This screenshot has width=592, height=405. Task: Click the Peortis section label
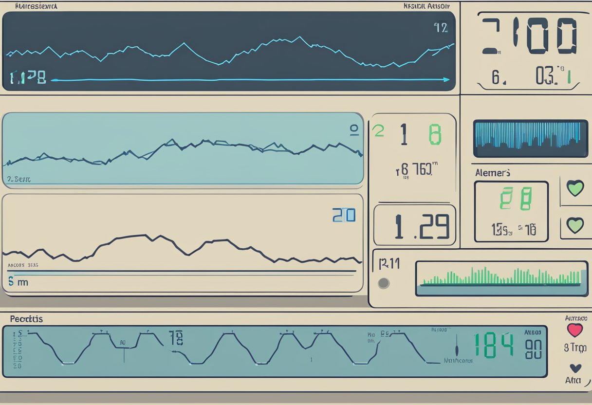point(26,319)
